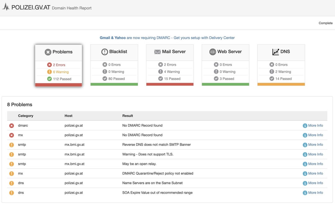Select the DNS summary tab
The image size is (335, 206).
pyautogui.click(x=281, y=65)
